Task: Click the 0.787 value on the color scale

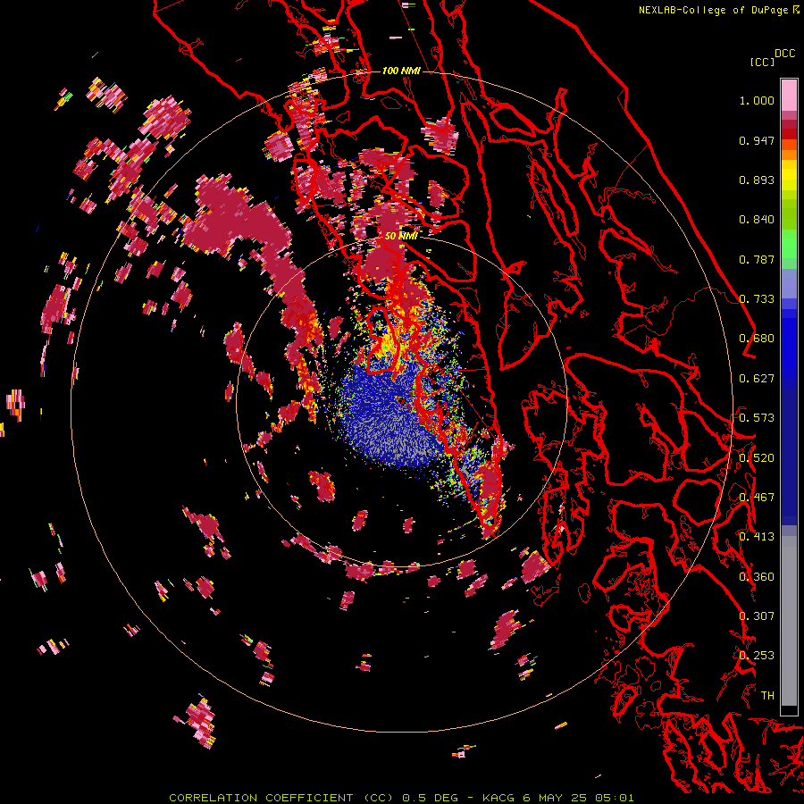Action: tap(757, 259)
